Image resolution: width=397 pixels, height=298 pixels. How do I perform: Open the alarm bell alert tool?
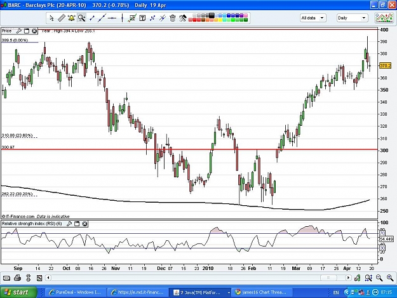point(71,18)
